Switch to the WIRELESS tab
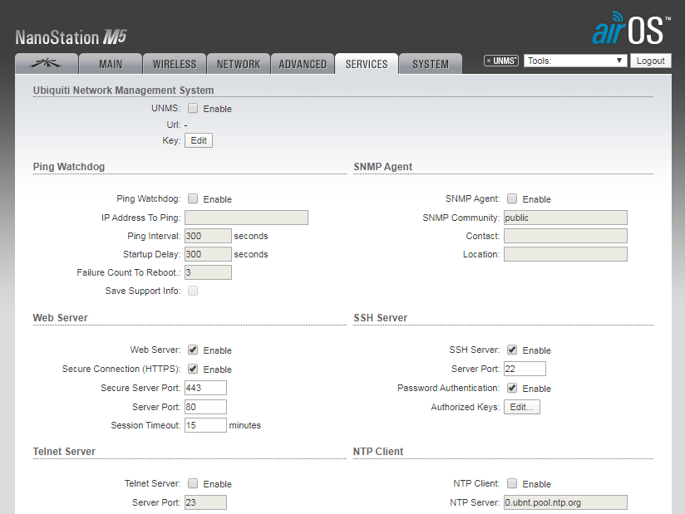The height and width of the screenshot is (514, 685). pyautogui.click(x=175, y=64)
